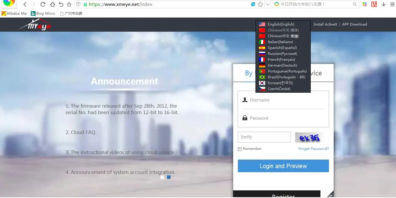Screen dimensions: 396x198
Task: Click the browser back arrow
Action: 25,4
